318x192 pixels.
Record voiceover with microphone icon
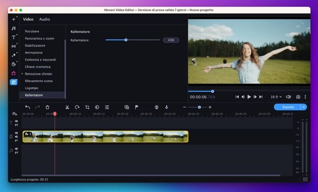[x=166, y=107]
